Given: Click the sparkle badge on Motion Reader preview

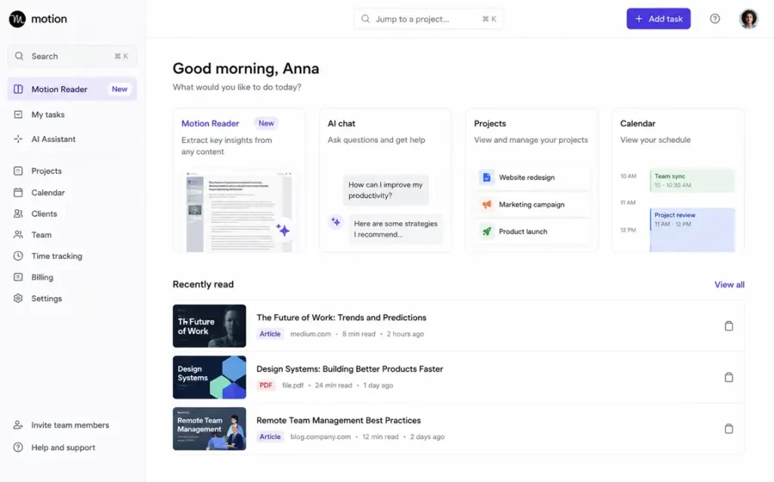Looking at the screenshot, I should (x=283, y=230).
